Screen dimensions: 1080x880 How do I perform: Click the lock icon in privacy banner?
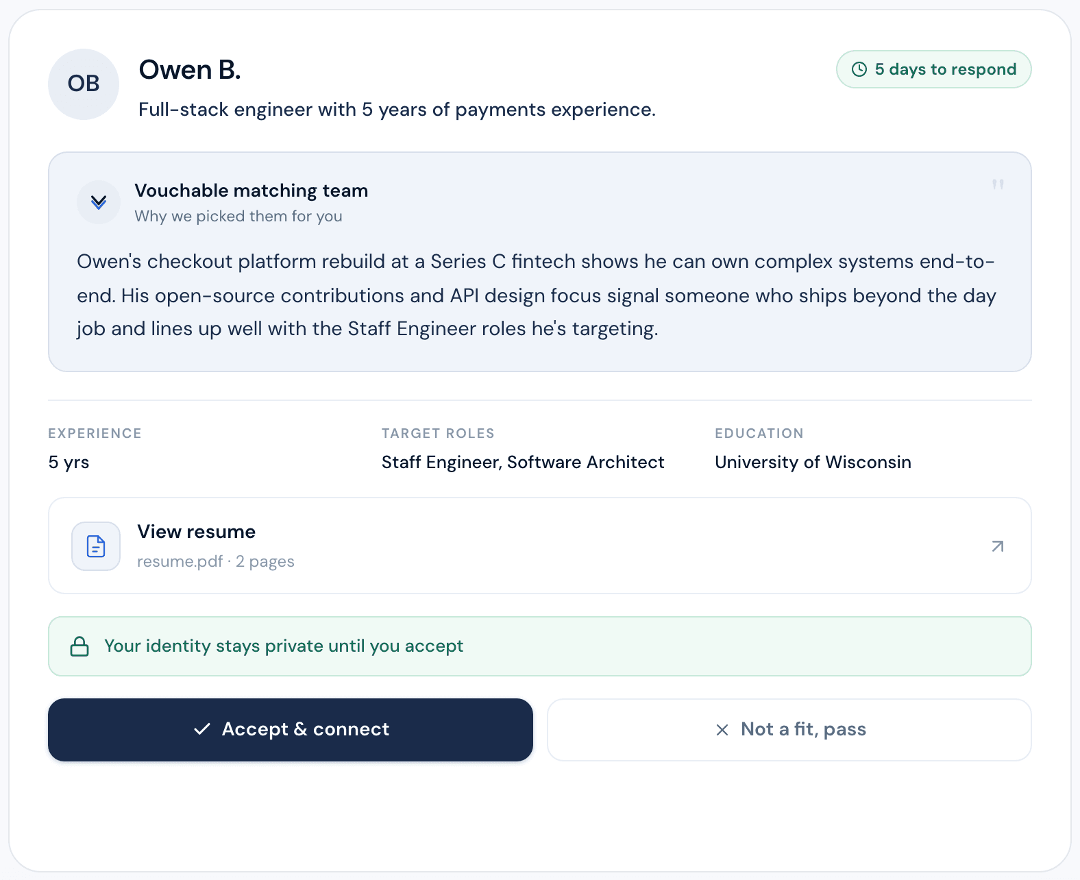(x=79, y=646)
